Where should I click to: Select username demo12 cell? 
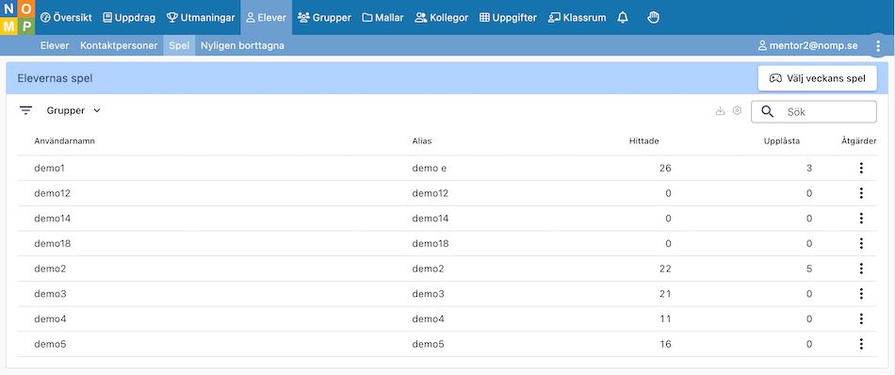coord(52,193)
